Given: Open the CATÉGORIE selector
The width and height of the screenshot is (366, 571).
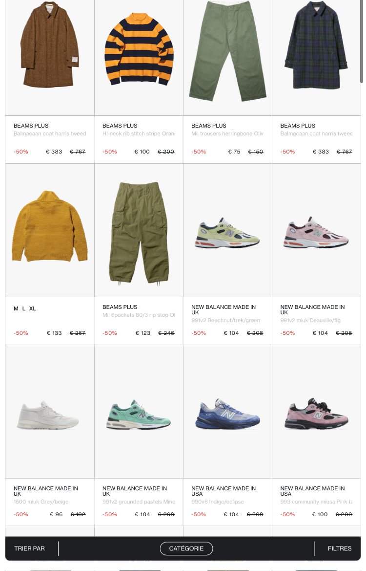Looking at the screenshot, I should pyautogui.click(x=186, y=549).
